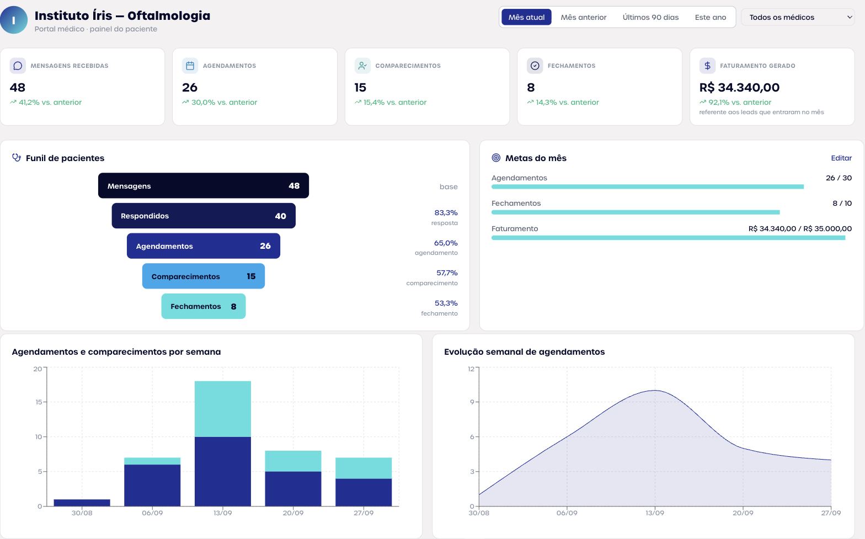The image size is (865, 539).
Task: Click the trend arrow beside 41,2% vs. anterior
Action: pyautogui.click(x=13, y=102)
